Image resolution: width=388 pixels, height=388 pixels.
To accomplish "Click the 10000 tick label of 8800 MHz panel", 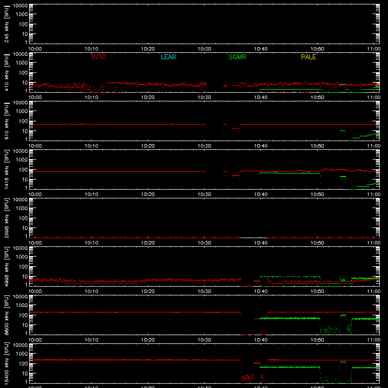I will (x=20, y=297).
